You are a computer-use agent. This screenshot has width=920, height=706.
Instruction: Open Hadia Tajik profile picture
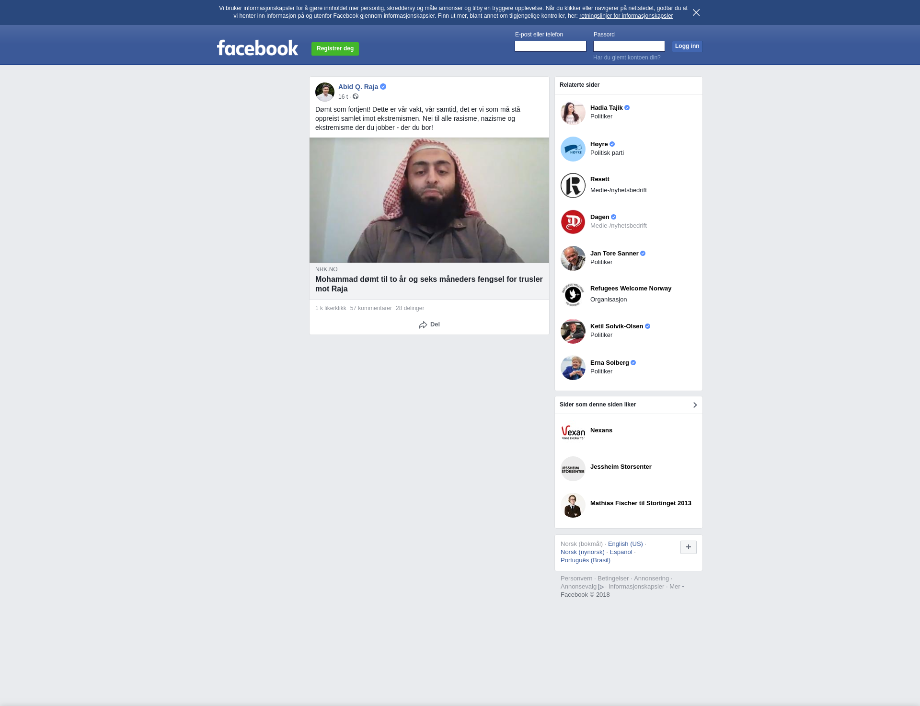coord(573,113)
